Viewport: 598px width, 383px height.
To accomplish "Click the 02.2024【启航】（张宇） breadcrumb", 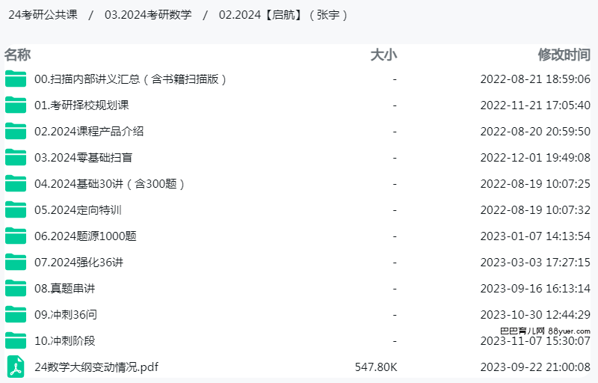I will click(x=283, y=15).
